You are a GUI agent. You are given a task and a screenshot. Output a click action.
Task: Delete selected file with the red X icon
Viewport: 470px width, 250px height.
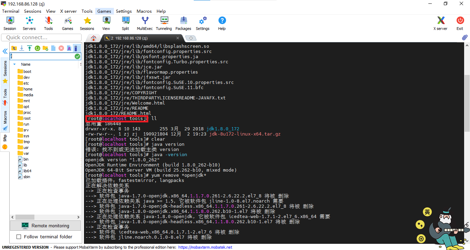pos(61,48)
